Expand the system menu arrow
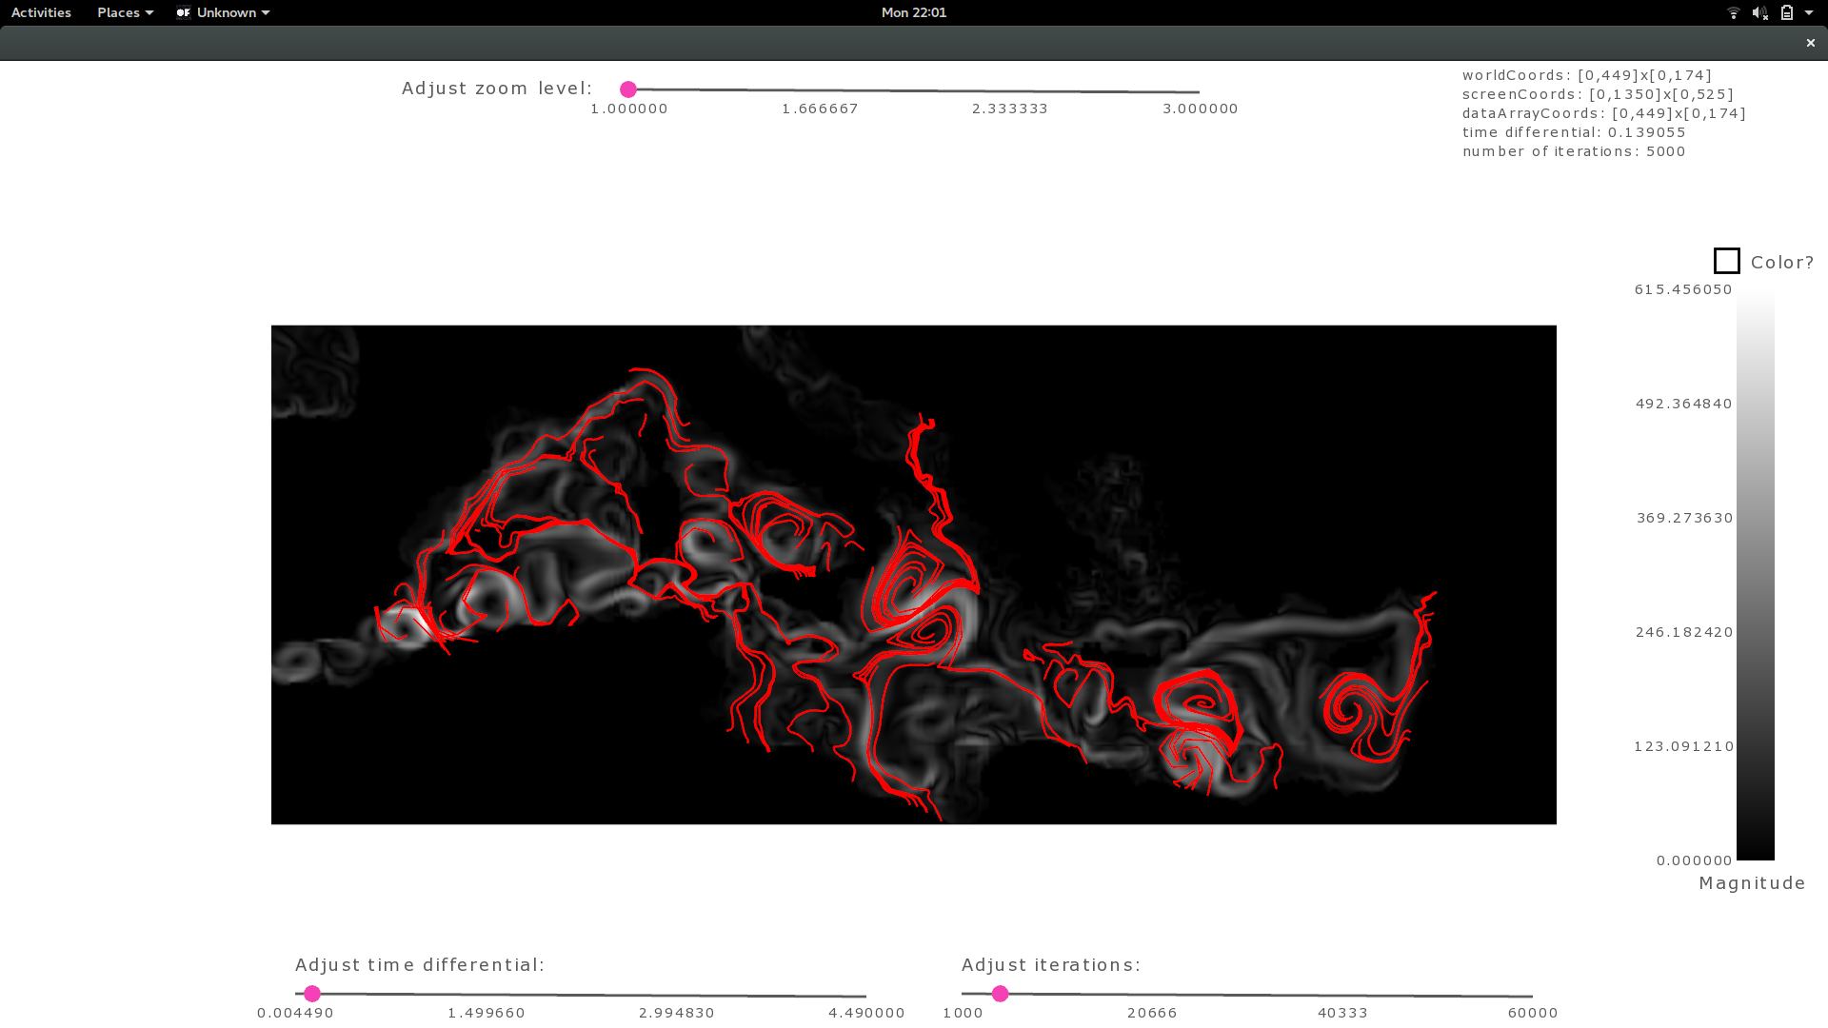This screenshot has height=1028, width=1828. tap(1809, 12)
